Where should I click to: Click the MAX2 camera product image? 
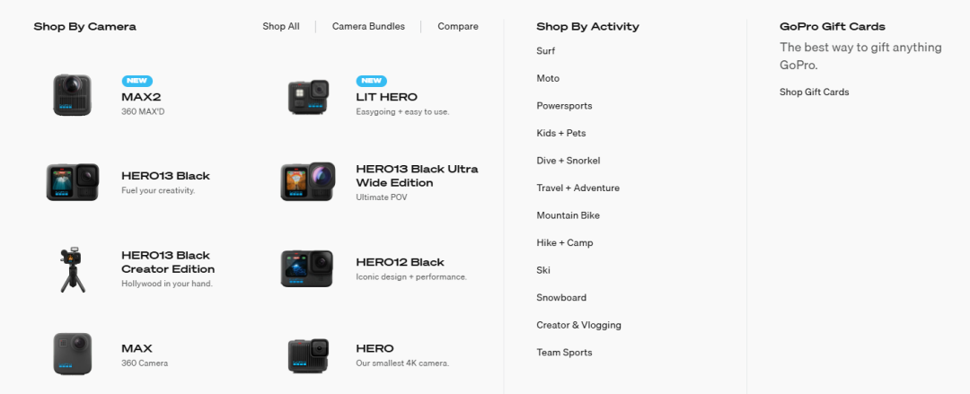tap(73, 94)
